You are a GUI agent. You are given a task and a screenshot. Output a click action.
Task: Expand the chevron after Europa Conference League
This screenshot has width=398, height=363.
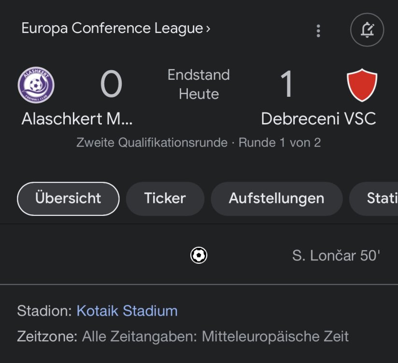click(x=208, y=29)
